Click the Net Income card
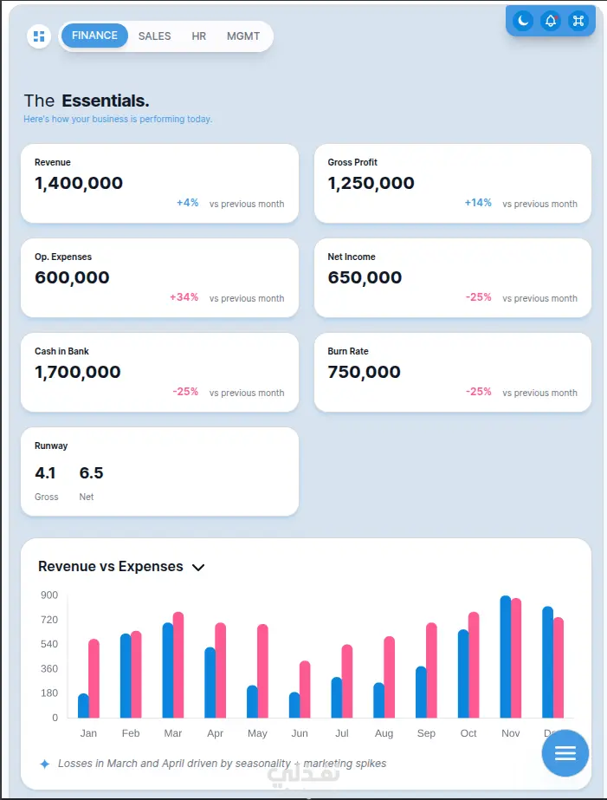The width and height of the screenshot is (607, 800). tap(452, 277)
